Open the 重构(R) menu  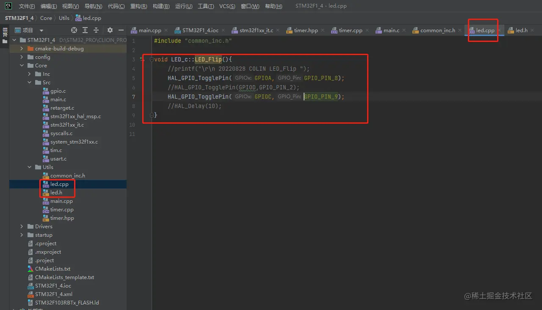[138, 6]
